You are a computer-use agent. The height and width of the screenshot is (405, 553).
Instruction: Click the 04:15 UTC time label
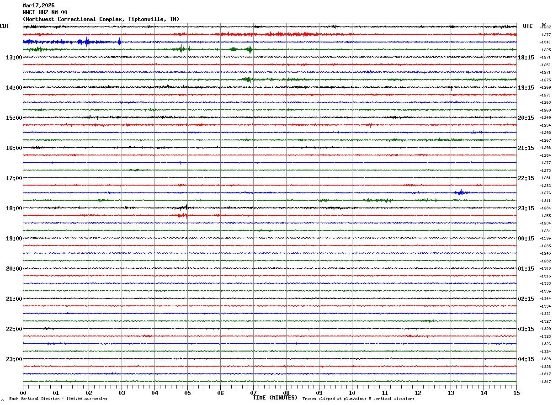(526, 359)
